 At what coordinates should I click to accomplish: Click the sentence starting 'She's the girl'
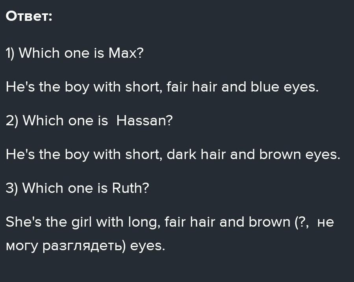coord(170,234)
